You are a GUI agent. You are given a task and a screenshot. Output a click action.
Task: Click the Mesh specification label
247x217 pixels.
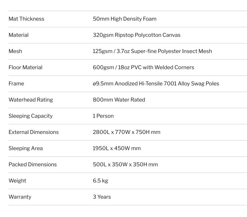[15, 51]
